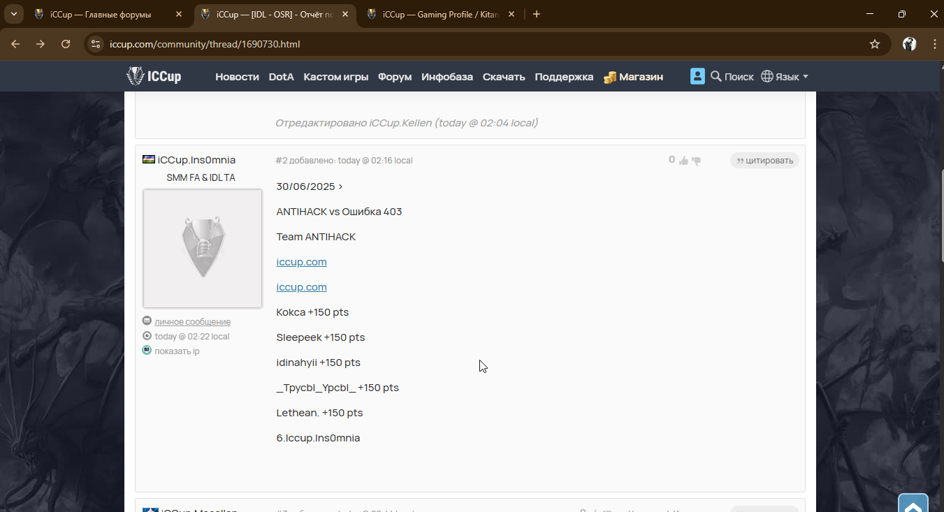Open Инфобаза in the navigation bar

point(447,77)
